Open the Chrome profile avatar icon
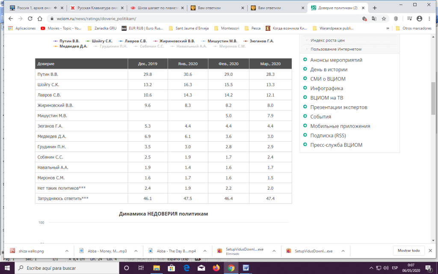 [x=419, y=18]
